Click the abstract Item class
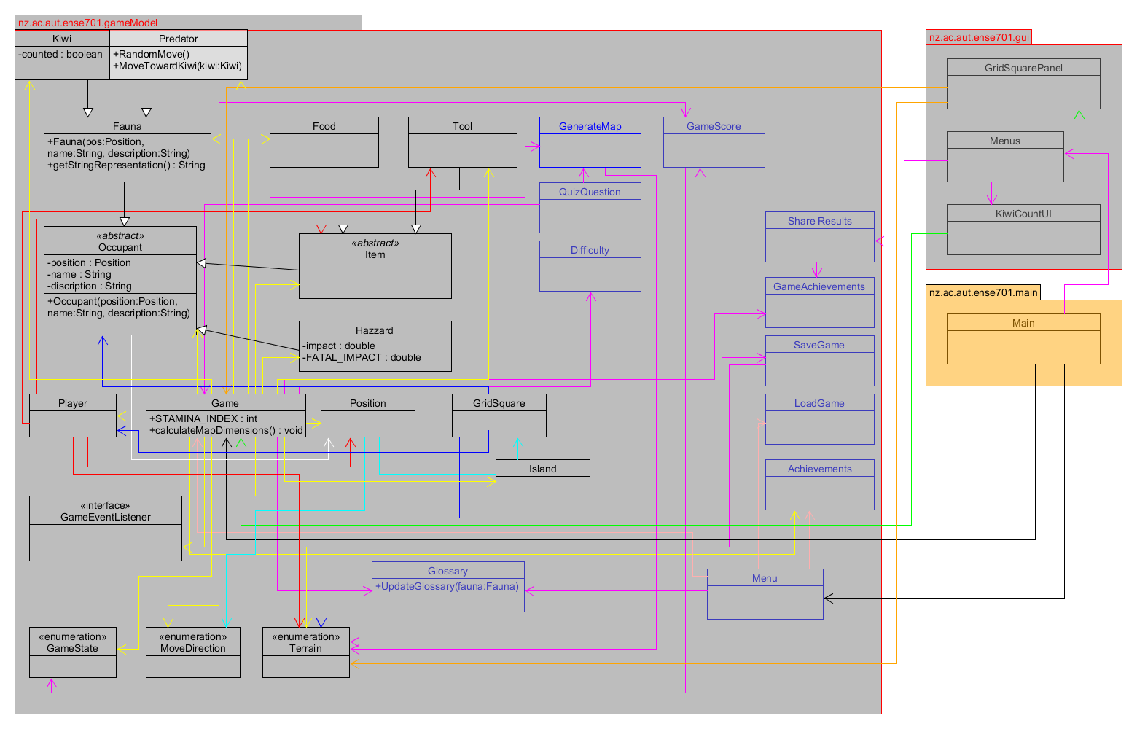 click(x=375, y=266)
